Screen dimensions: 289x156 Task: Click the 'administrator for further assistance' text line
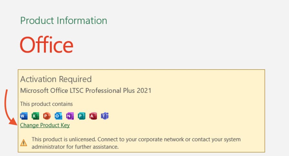pos(75,147)
